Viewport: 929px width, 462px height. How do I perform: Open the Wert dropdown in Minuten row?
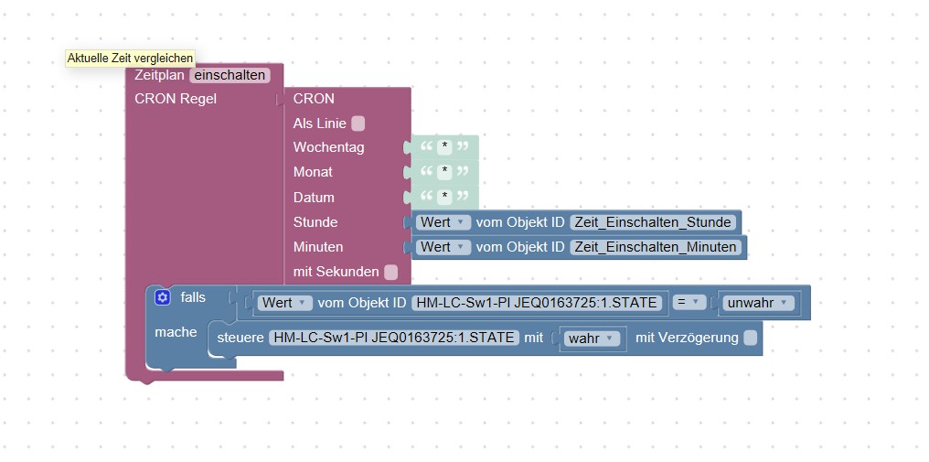point(443,247)
